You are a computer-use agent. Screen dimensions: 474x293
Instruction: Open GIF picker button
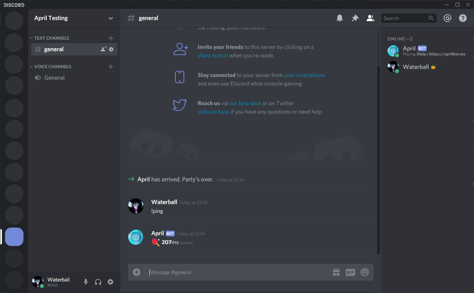tap(350, 272)
